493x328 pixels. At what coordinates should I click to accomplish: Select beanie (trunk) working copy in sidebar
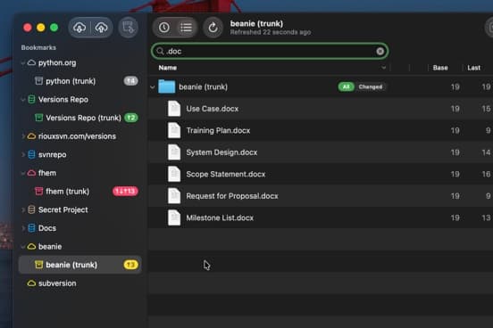(x=79, y=265)
